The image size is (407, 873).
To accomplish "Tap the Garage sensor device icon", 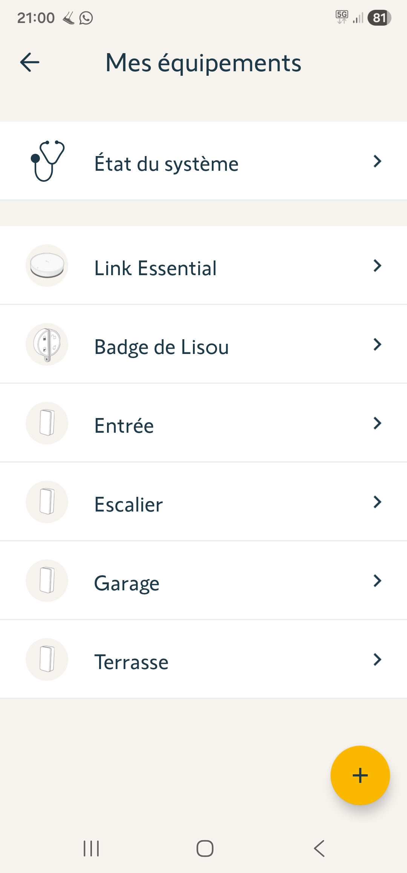I will pos(47,580).
